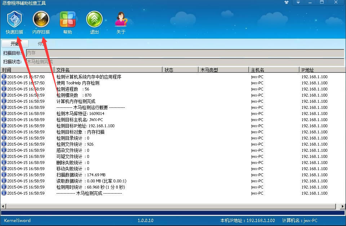Image resolution: width=346 pixels, height=226 pixels.
Task: Select row 感染文件统计 : 0
Action: tap(173, 150)
